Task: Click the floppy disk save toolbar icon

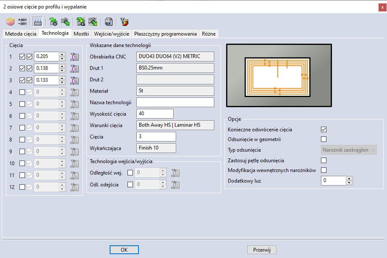Action: coord(109,22)
